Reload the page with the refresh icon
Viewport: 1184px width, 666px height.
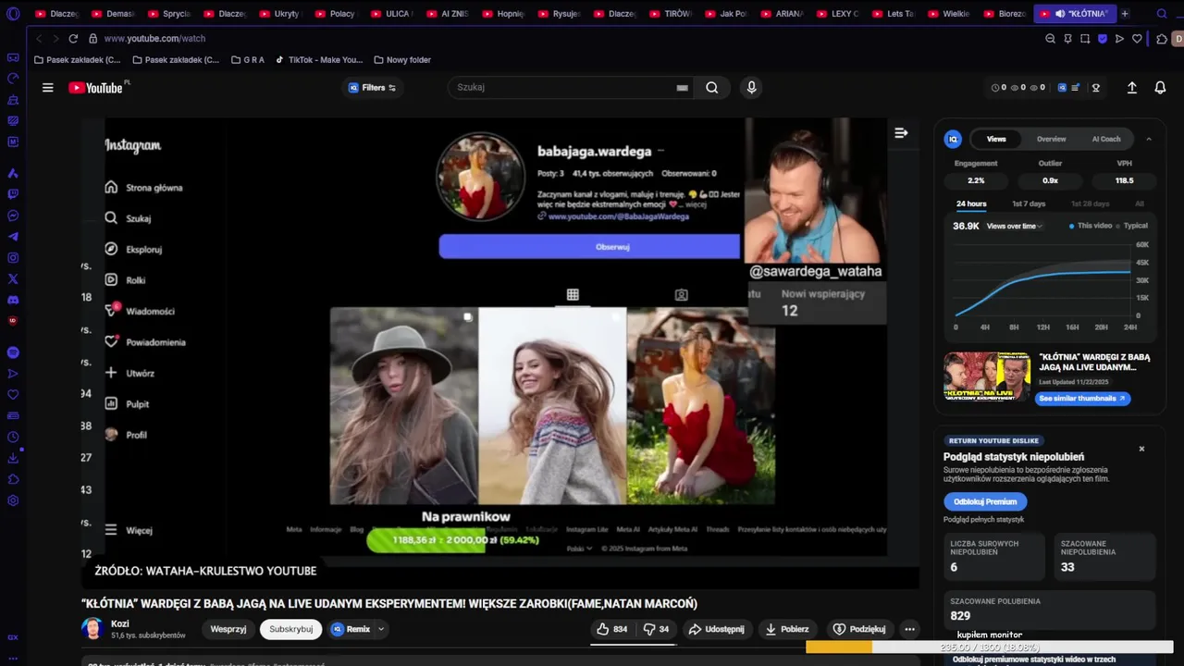click(73, 39)
